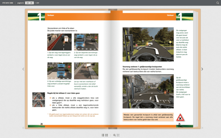Click the bus turning photo with 'Let op' caption
This screenshot has width=221, height=138.
tap(86, 71)
